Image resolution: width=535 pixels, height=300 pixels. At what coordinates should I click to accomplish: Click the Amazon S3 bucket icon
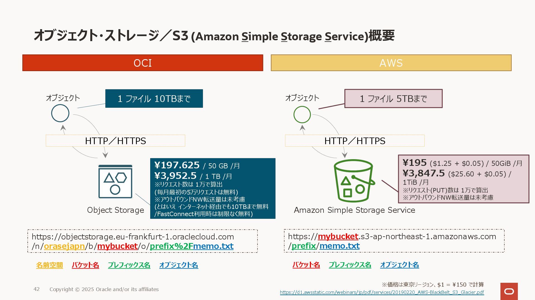[353, 181]
